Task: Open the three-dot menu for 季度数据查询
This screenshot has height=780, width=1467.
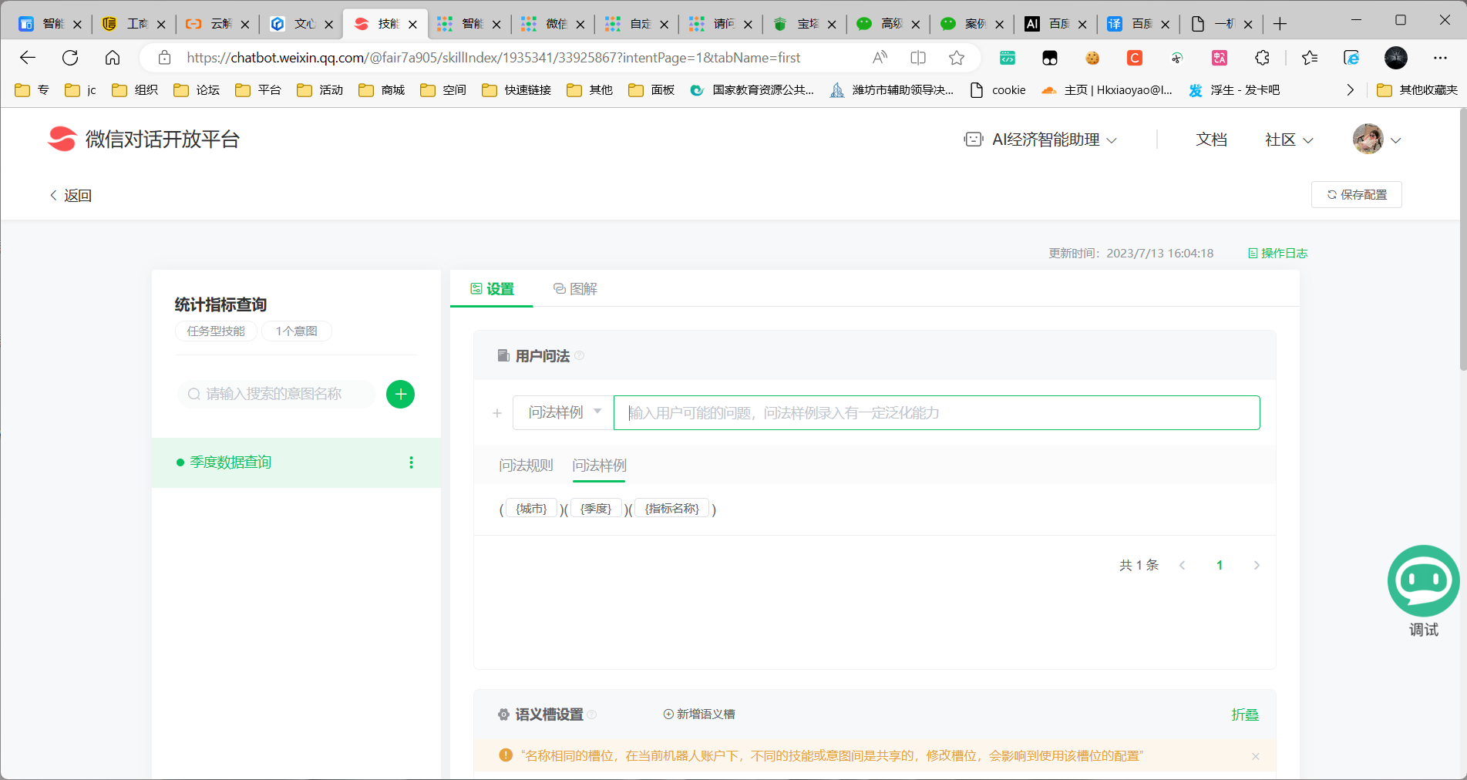Action: coord(411,462)
